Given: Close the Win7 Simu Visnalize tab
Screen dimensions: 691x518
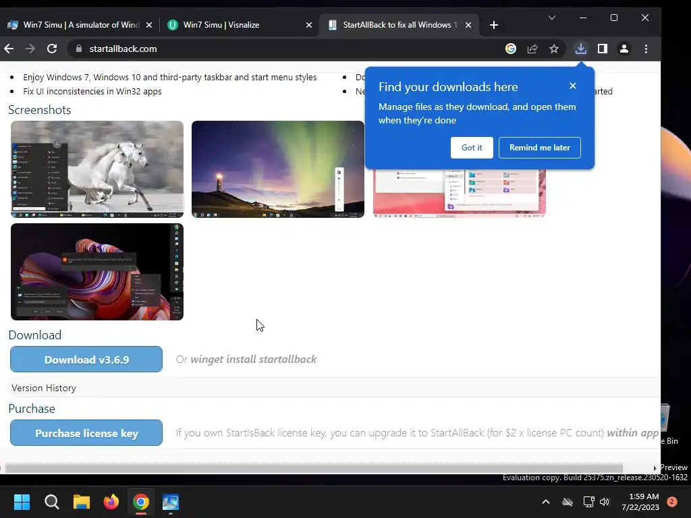Looking at the screenshot, I should [309, 25].
